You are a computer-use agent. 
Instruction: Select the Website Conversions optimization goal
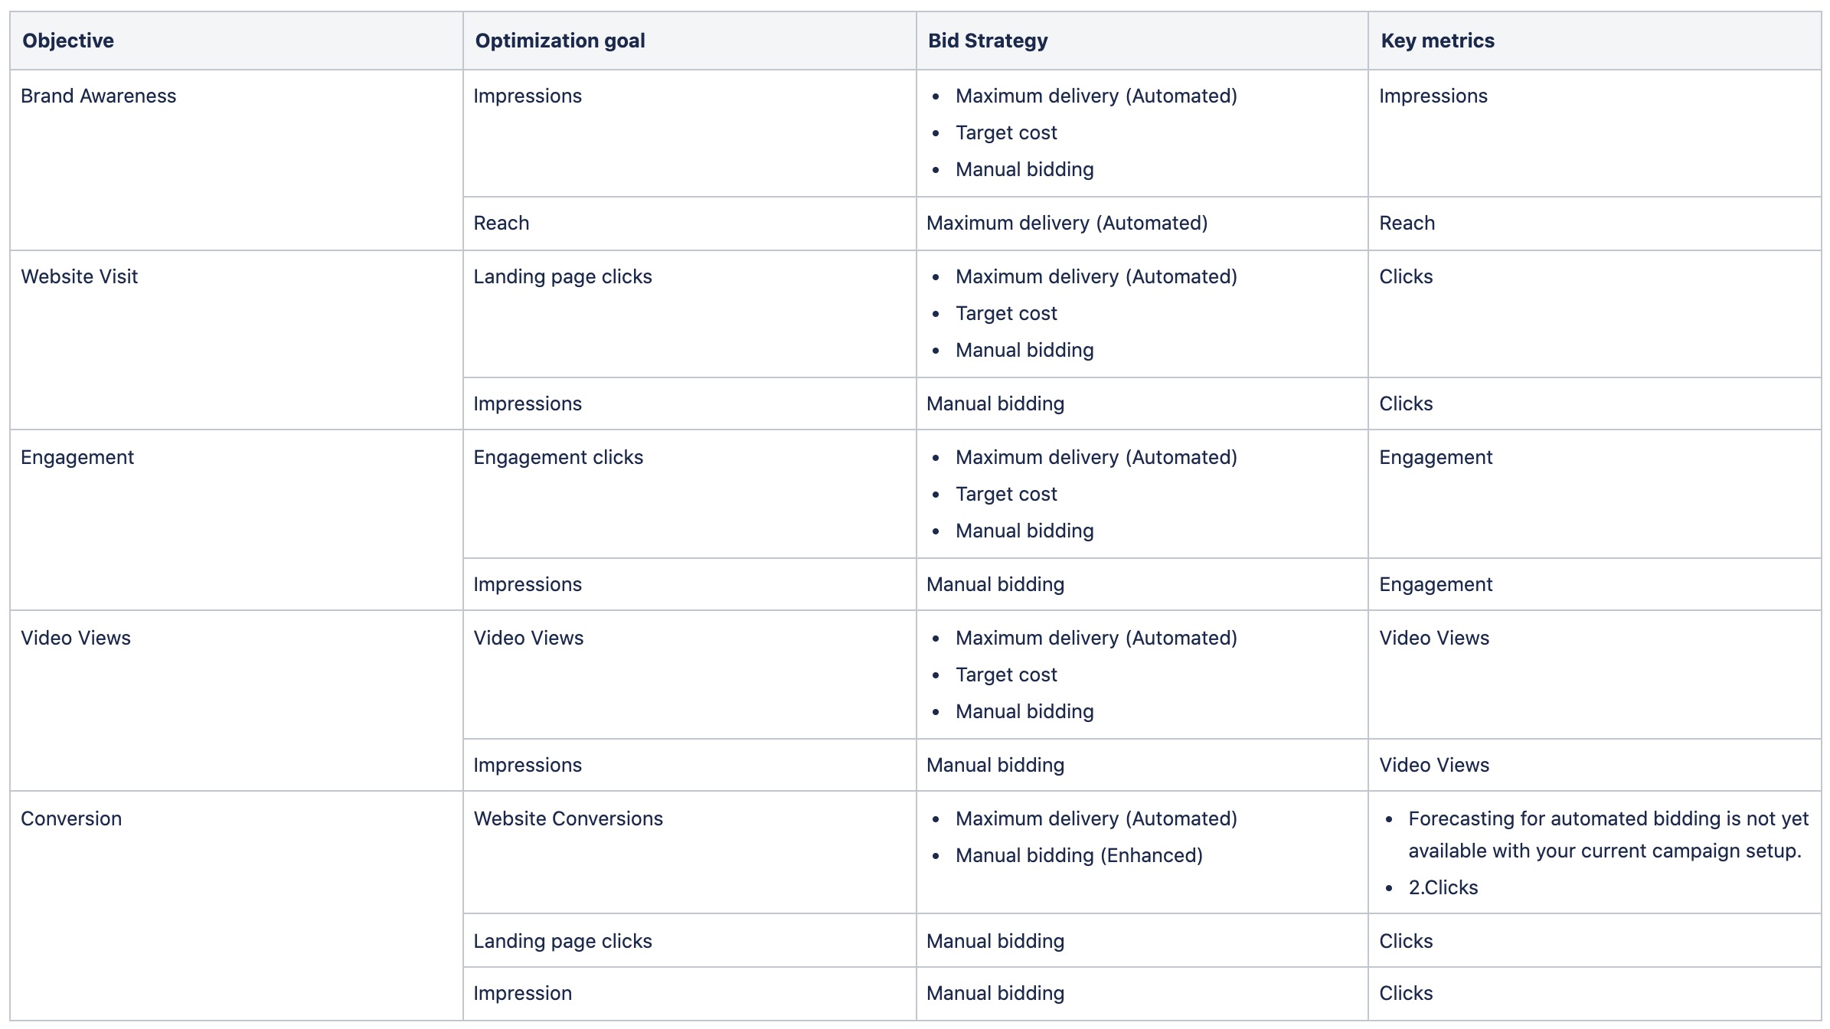click(568, 818)
